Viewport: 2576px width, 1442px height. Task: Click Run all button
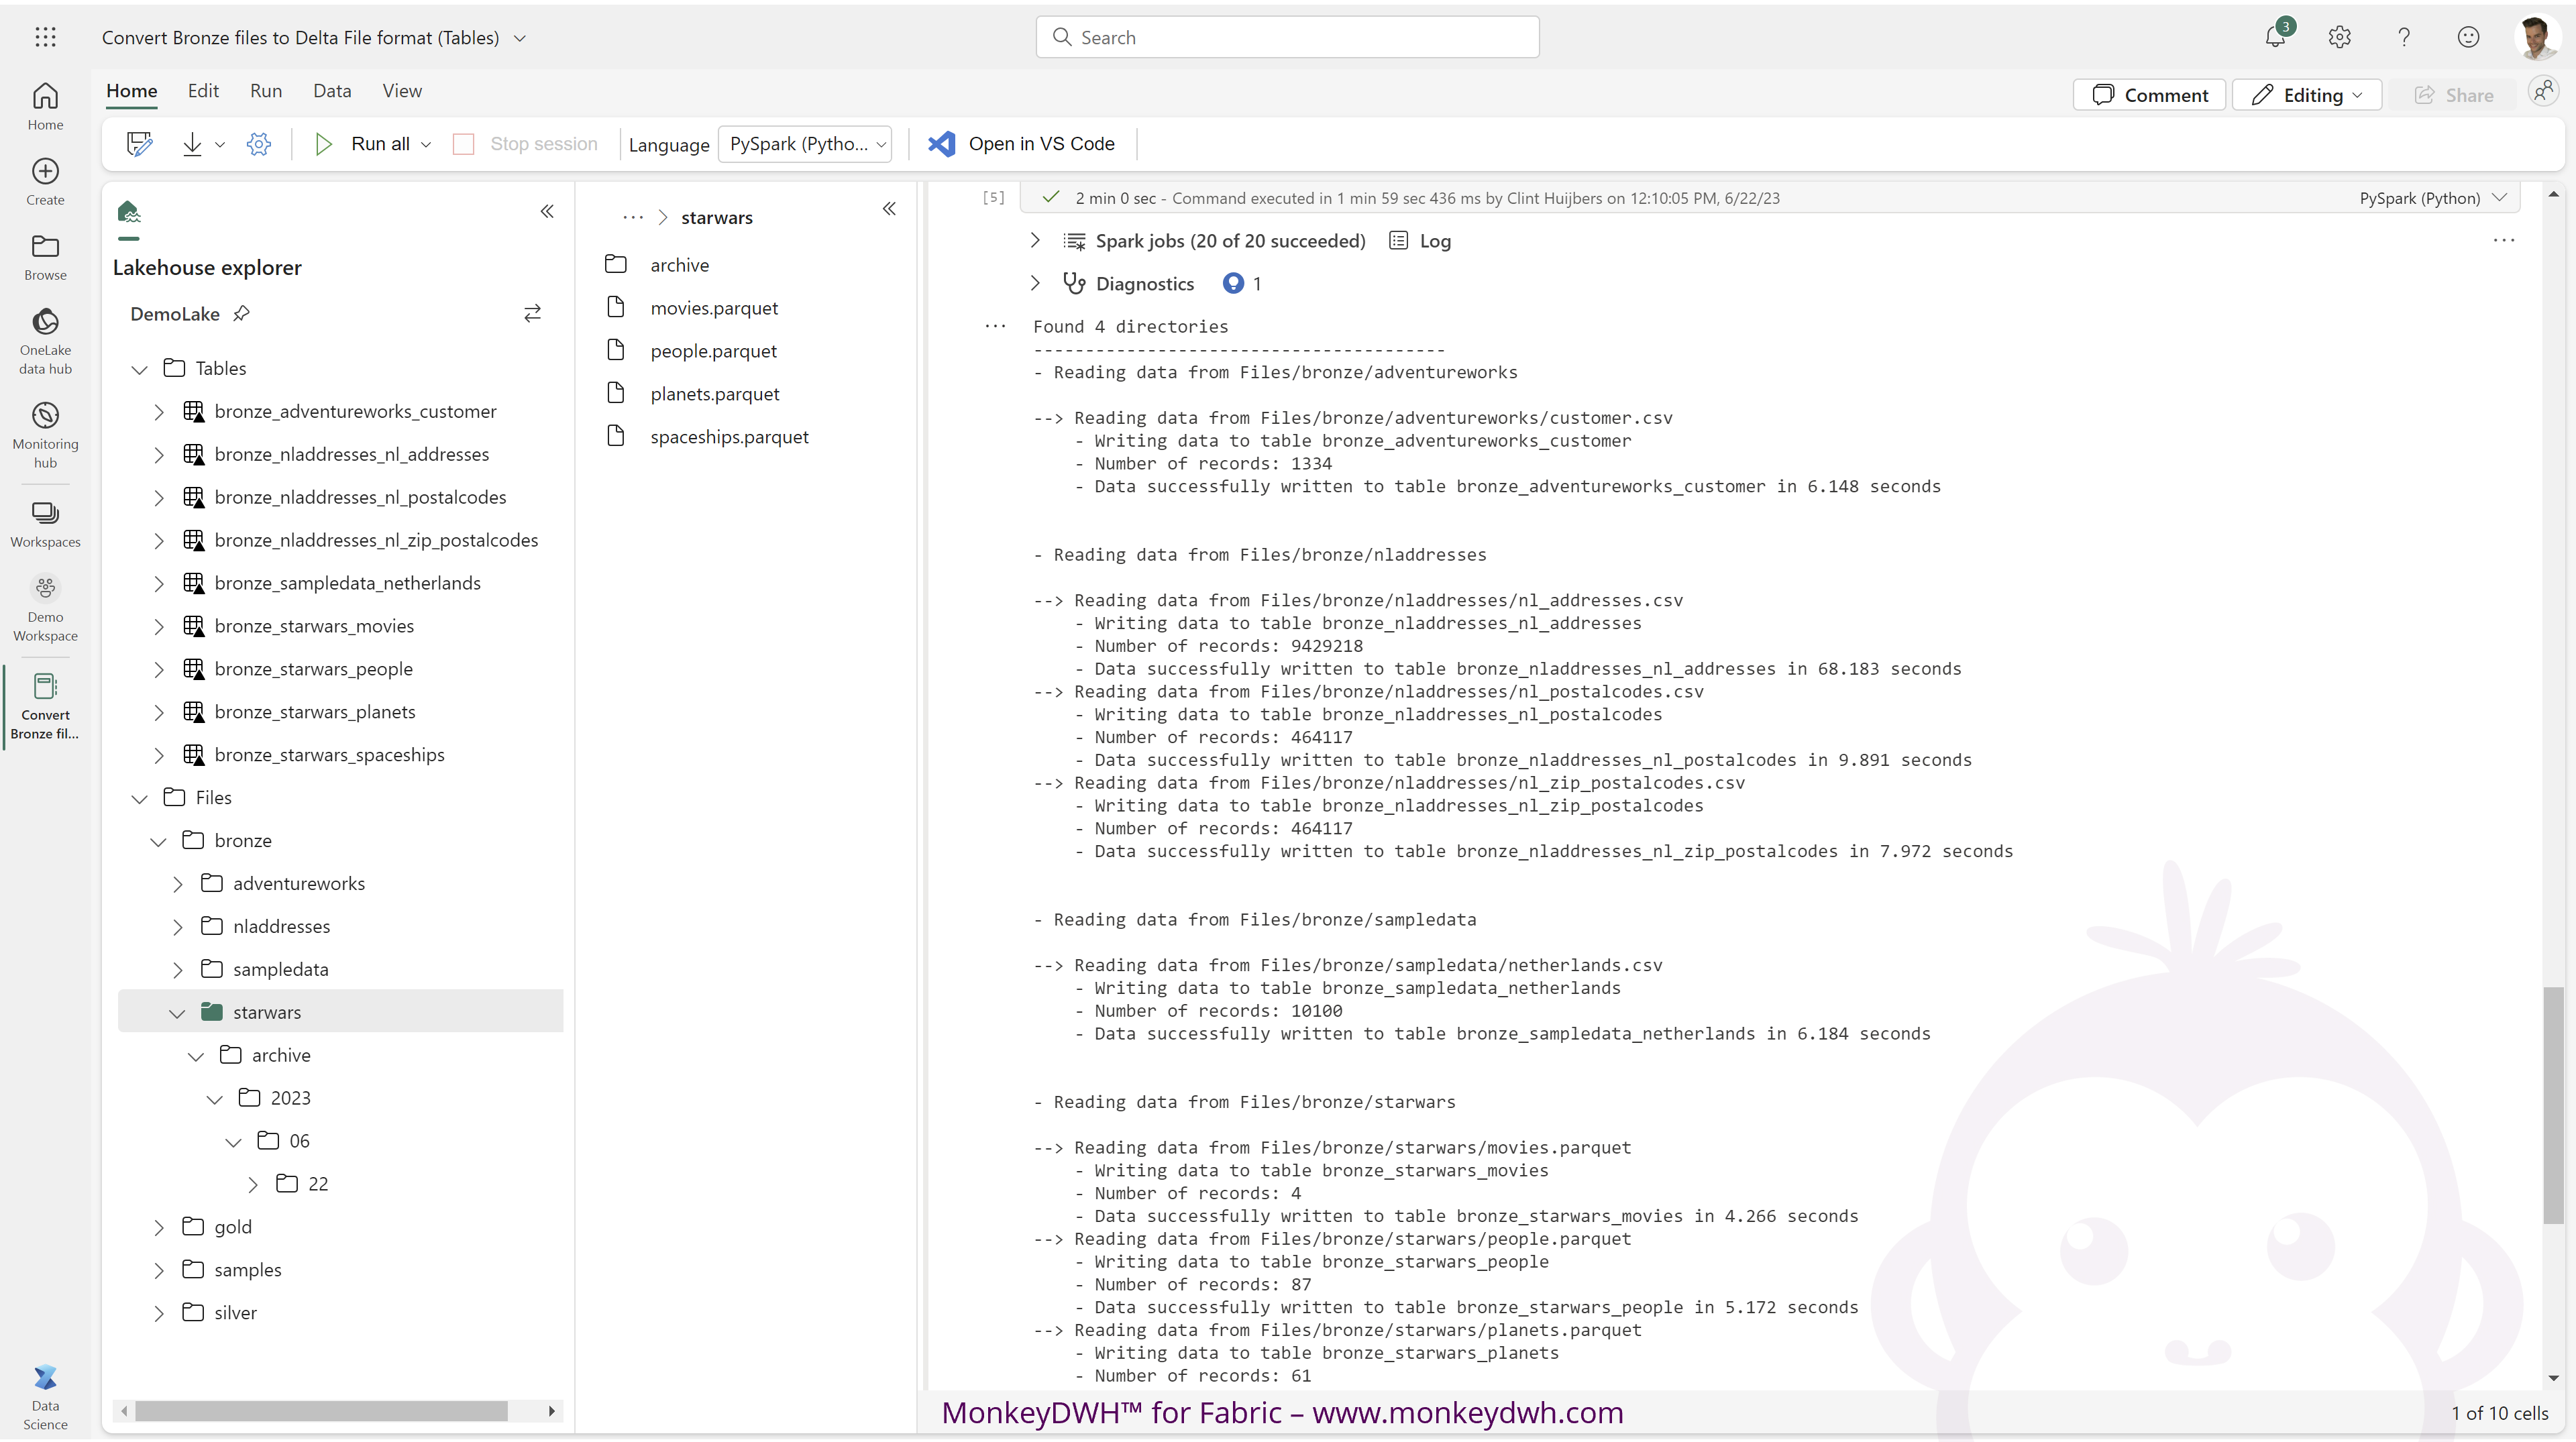click(362, 144)
